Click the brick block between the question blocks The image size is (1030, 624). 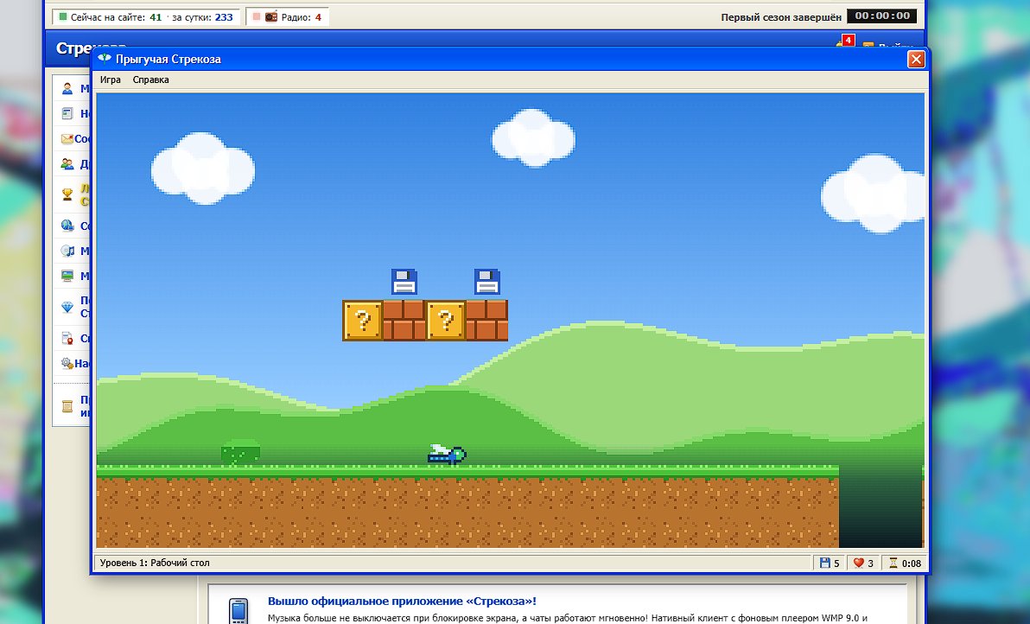click(x=404, y=321)
